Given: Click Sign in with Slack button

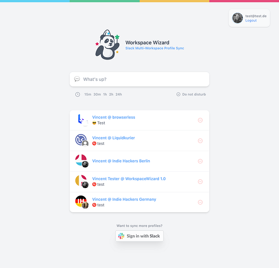Looking at the screenshot, I should 139,236.
